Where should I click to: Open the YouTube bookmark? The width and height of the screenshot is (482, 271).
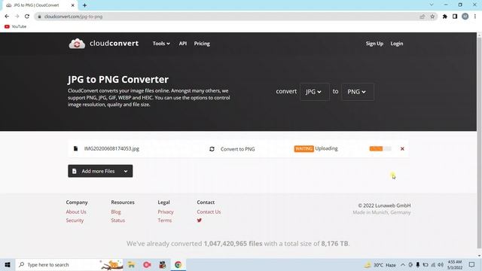point(15,26)
